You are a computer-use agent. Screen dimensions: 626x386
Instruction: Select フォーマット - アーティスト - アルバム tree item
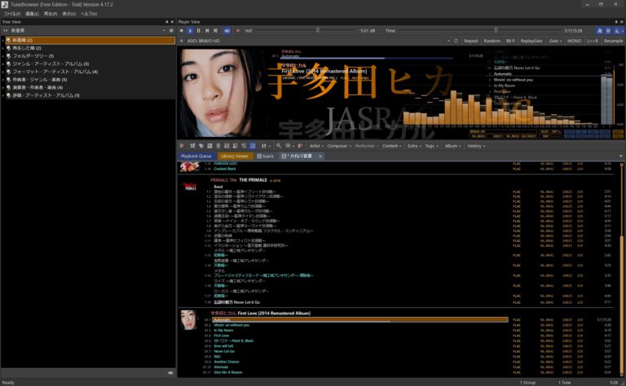55,72
